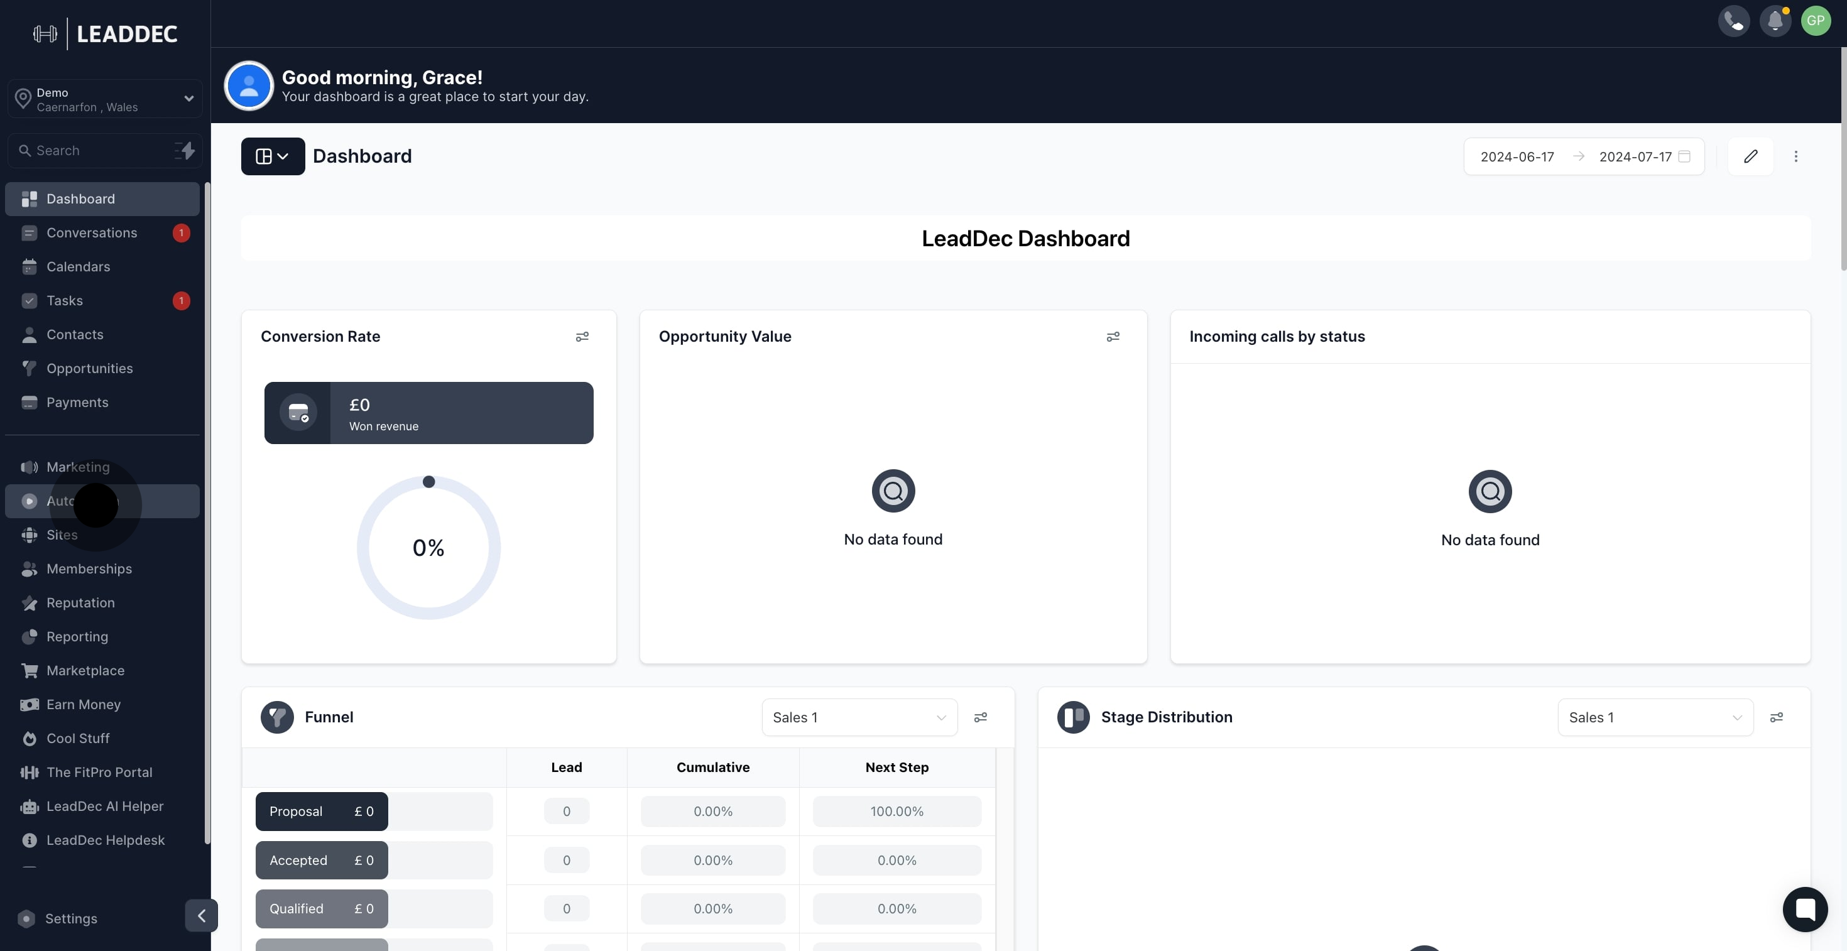The width and height of the screenshot is (1847, 951).
Task: Open Tasks in sidebar
Action: click(102, 301)
